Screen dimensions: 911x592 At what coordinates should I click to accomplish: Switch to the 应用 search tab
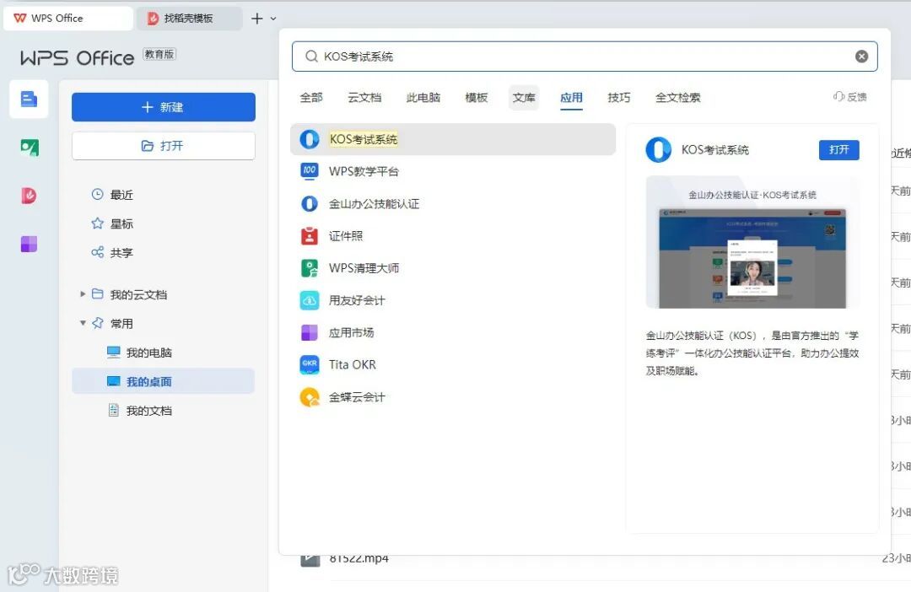[x=571, y=98]
